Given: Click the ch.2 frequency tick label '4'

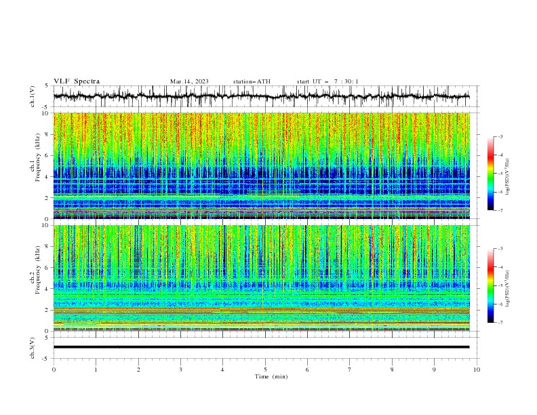Looking at the screenshot, I should pyautogui.click(x=47, y=289).
